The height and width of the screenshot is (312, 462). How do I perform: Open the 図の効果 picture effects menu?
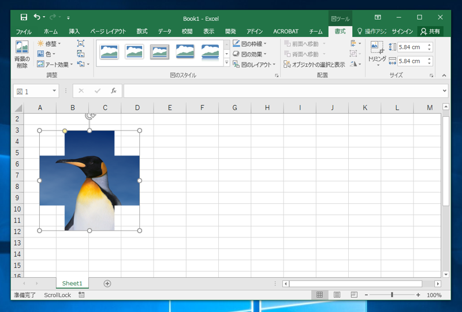[x=249, y=54]
